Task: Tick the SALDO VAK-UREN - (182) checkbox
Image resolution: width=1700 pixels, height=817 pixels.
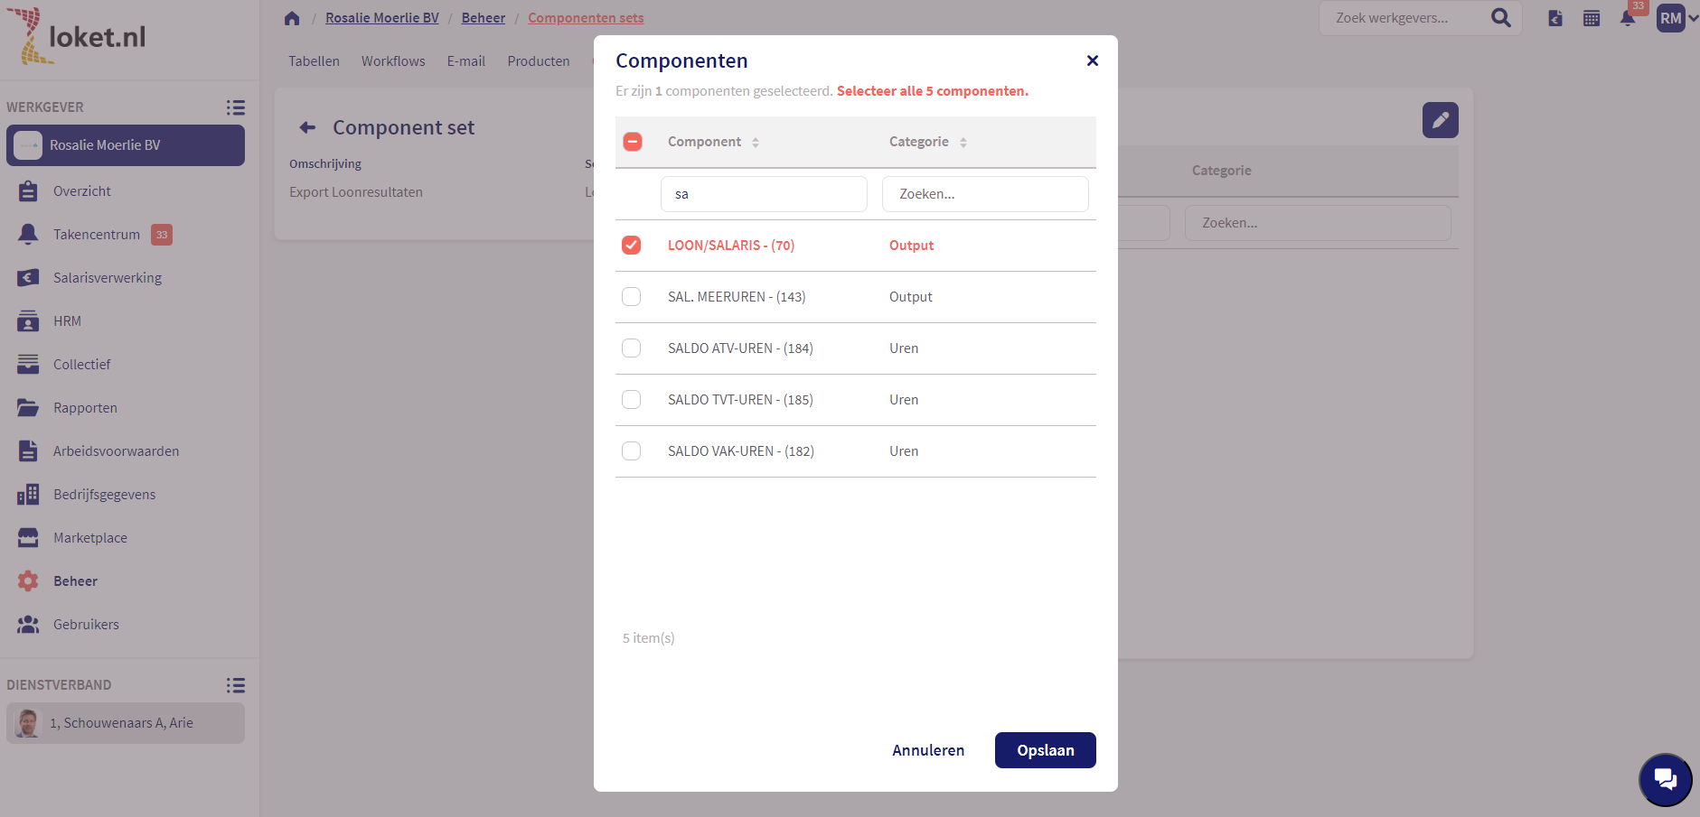Action: click(632, 451)
